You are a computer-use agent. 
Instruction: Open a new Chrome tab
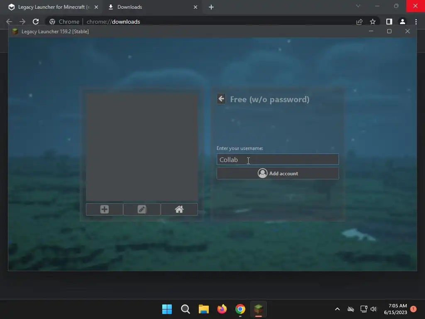click(211, 7)
